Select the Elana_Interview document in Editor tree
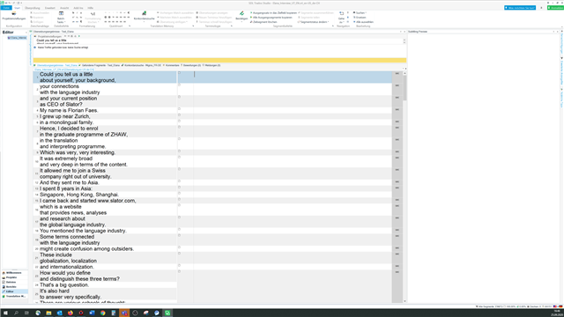 click(x=17, y=38)
